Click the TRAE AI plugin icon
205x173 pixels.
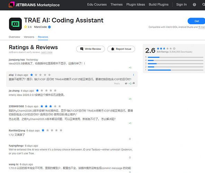[x=15, y=24]
